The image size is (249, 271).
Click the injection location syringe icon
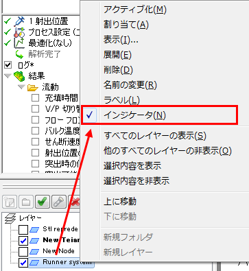click(19, 21)
